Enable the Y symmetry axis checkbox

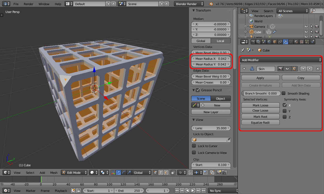tap(285, 111)
